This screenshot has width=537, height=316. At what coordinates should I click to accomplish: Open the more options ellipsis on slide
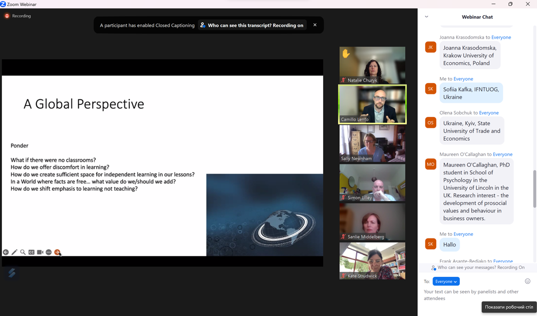pos(48,252)
